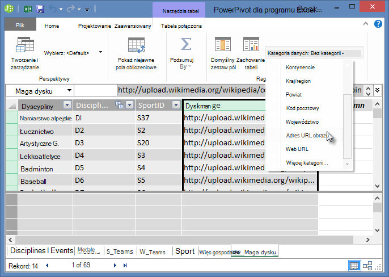Open the redo history dropdown arrow
The width and height of the screenshot is (389, 277).
pos(79,10)
